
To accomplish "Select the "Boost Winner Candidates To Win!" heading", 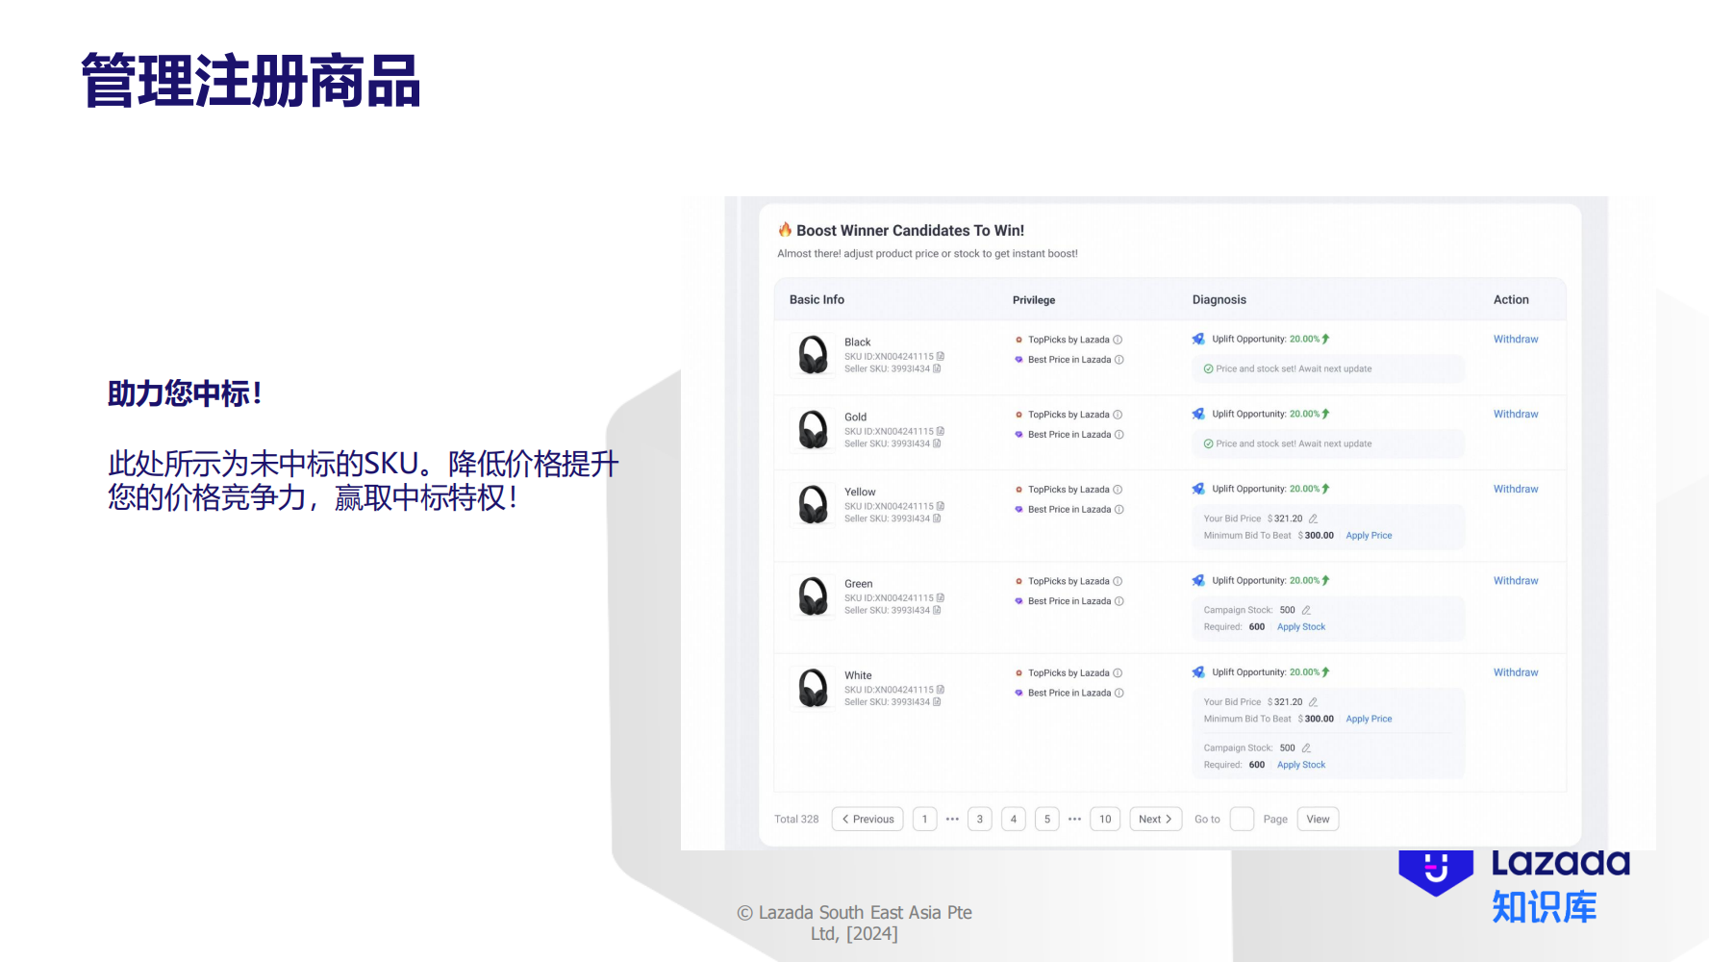I will click(910, 231).
